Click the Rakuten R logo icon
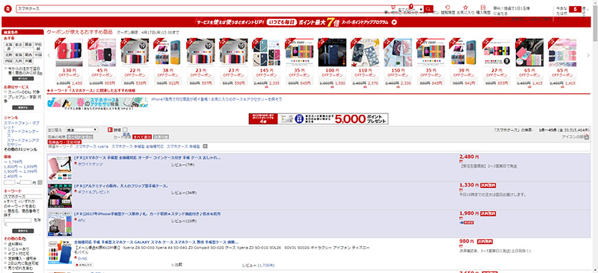Screen dimensions: 598x273 point(7,9)
